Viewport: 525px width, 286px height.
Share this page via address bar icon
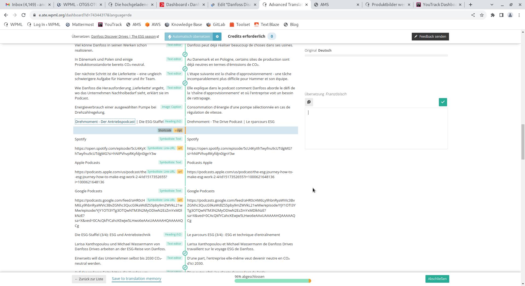473,15
